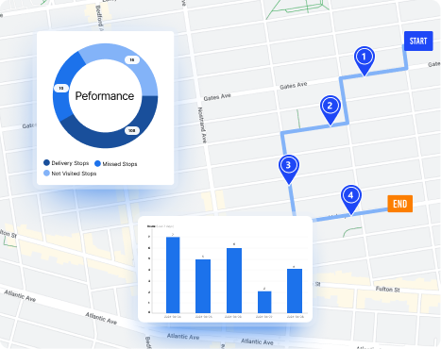Select the Not Visited Stops legend label
Image resolution: width=441 pixels, height=349 pixels.
pos(74,174)
